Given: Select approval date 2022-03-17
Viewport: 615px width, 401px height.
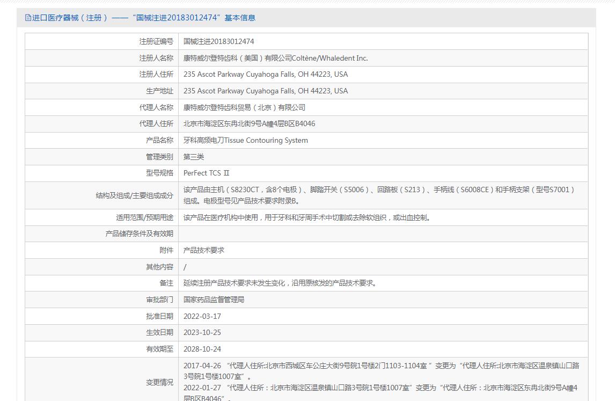Looking at the screenshot, I should 202,316.
